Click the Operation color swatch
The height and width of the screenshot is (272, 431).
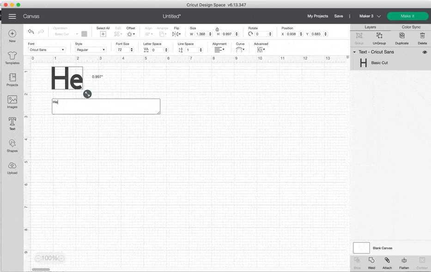[x=85, y=34]
